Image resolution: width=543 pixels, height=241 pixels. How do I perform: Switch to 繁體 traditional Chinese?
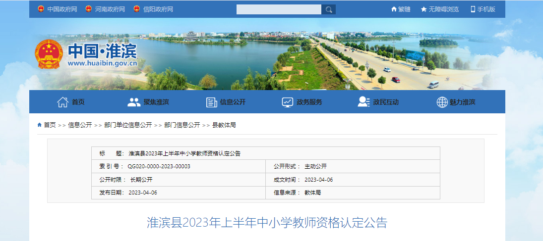coord(404,9)
